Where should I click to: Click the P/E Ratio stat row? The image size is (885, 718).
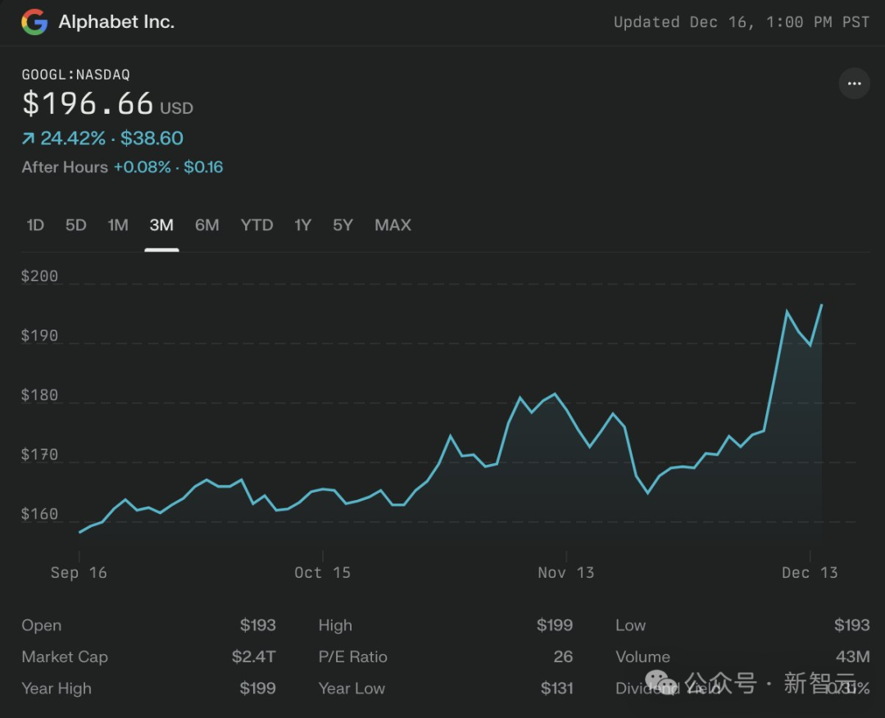click(445, 657)
